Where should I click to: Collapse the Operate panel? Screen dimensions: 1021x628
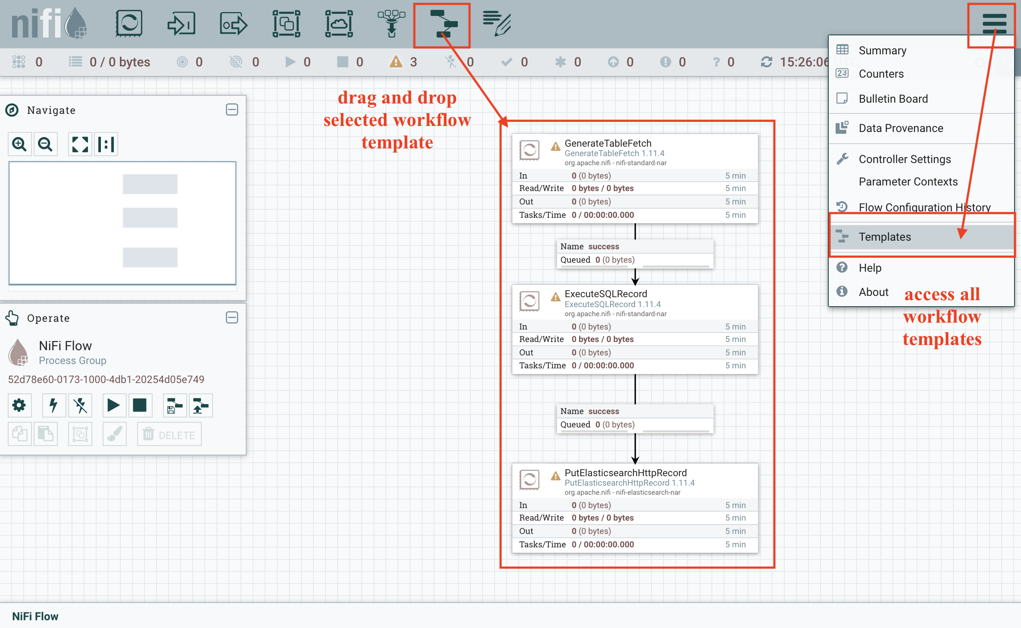click(232, 318)
